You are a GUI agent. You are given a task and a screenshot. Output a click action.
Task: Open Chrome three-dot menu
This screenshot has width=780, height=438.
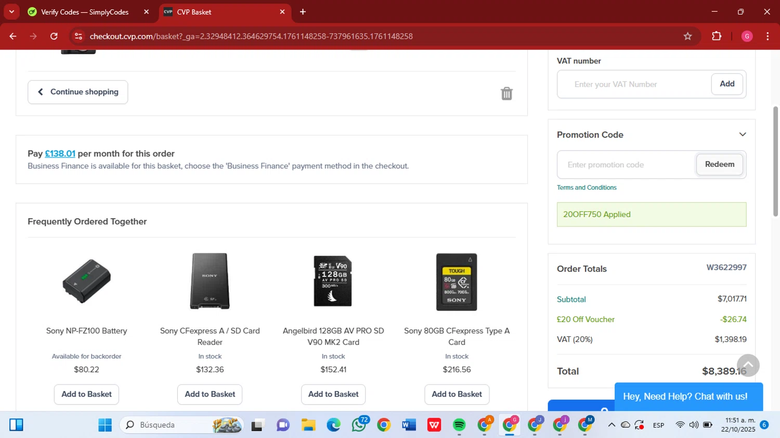(x=768, y=36)
